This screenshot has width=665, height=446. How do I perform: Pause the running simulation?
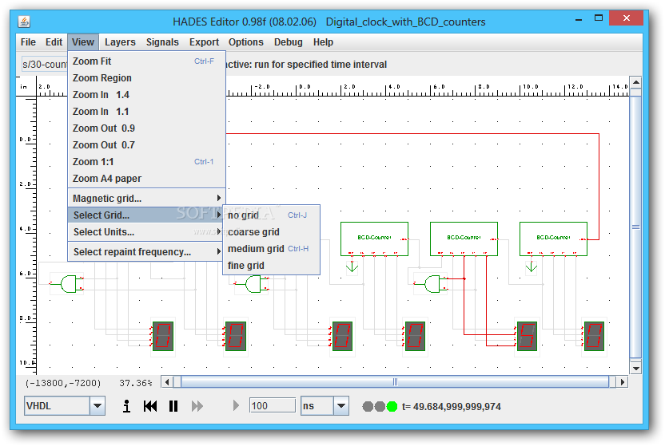tap(173, 406)
